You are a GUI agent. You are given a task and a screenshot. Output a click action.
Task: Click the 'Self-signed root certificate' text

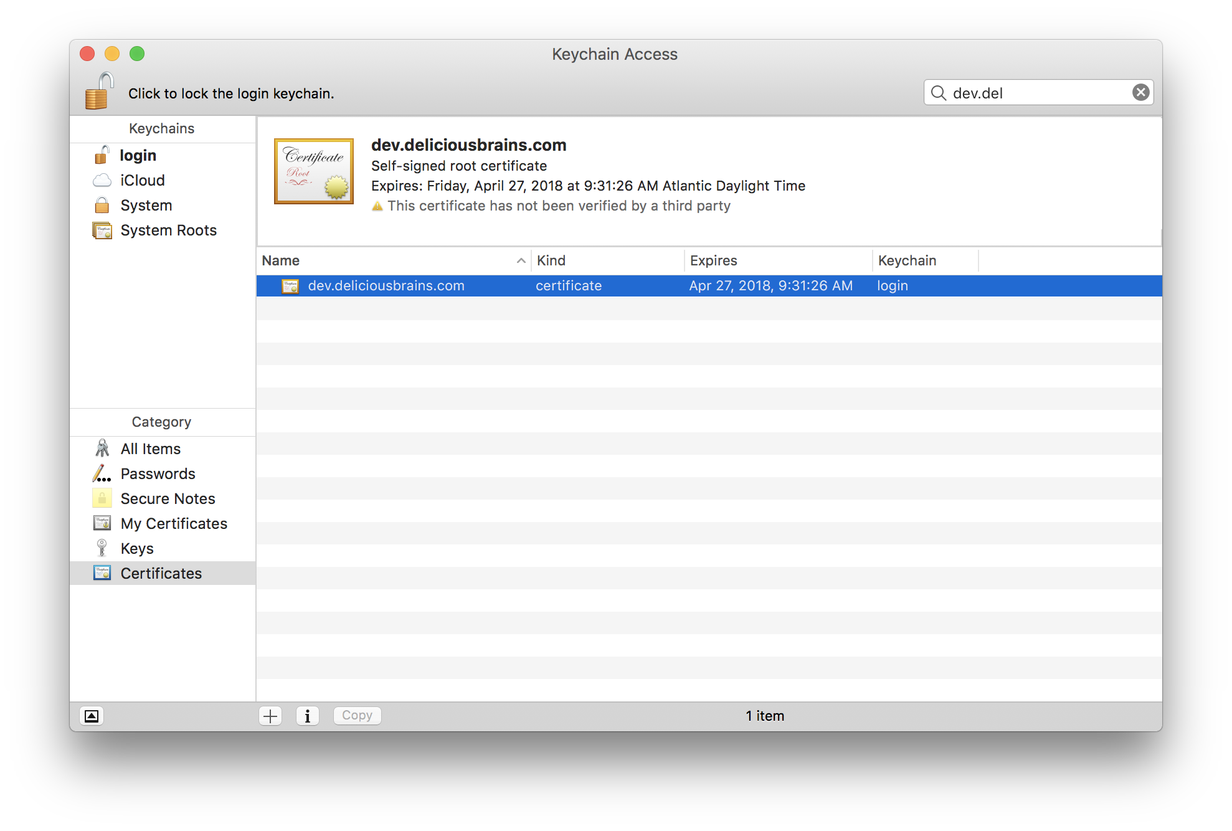[459, 166]
